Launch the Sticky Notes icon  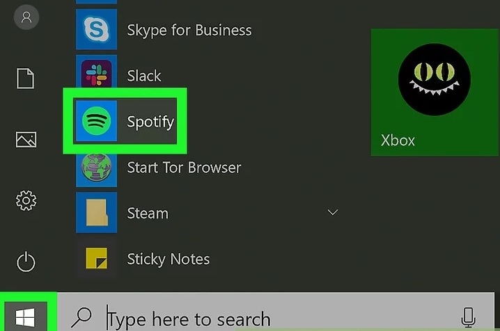96,259
